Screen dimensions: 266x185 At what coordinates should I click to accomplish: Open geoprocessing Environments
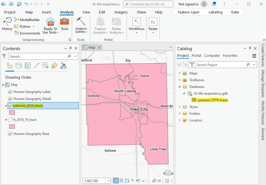pos(27,33)
